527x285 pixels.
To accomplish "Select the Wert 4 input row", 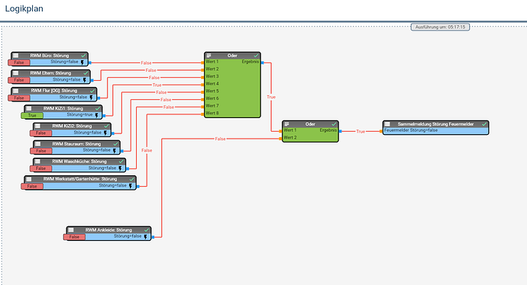I will coord(212,84).
